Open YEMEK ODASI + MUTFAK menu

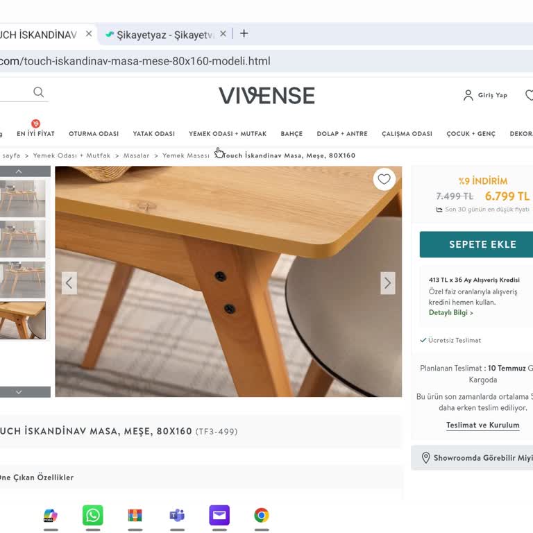(x=228, y=133)
